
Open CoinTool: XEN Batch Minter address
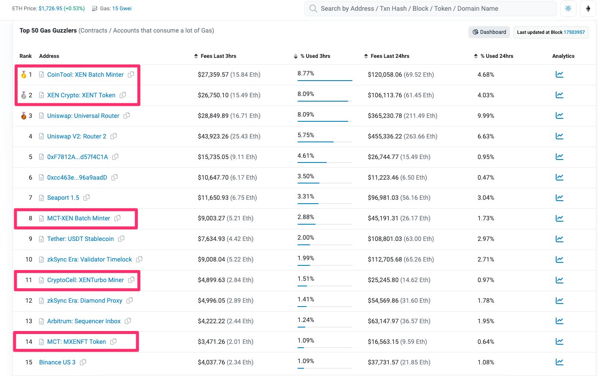click(x=85, y=75)
